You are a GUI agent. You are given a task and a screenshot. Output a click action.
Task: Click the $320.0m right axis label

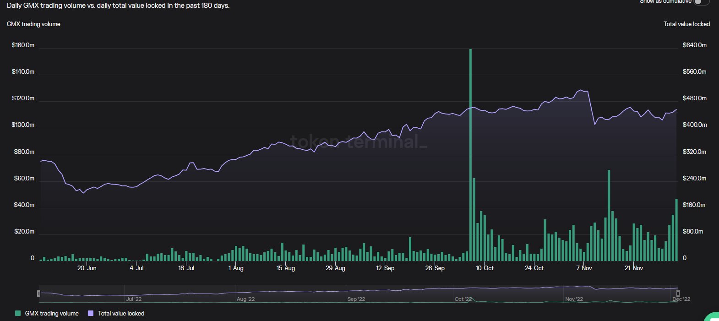click(x=694, y=152)
